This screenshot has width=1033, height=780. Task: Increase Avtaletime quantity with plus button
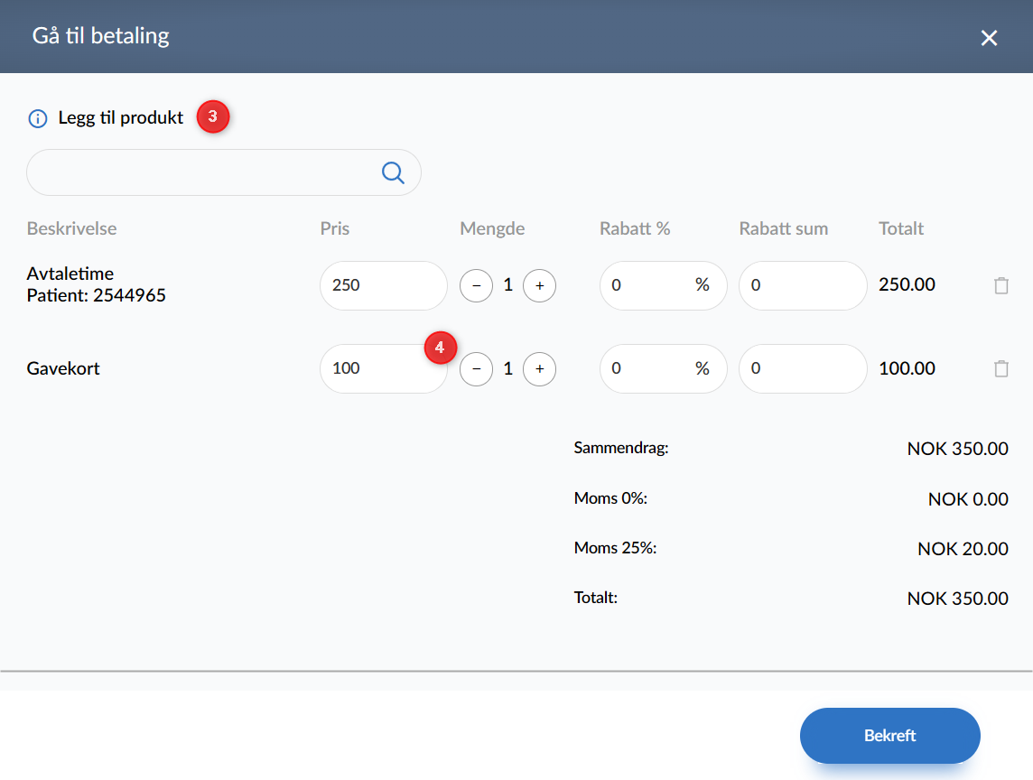coord(539,285)
